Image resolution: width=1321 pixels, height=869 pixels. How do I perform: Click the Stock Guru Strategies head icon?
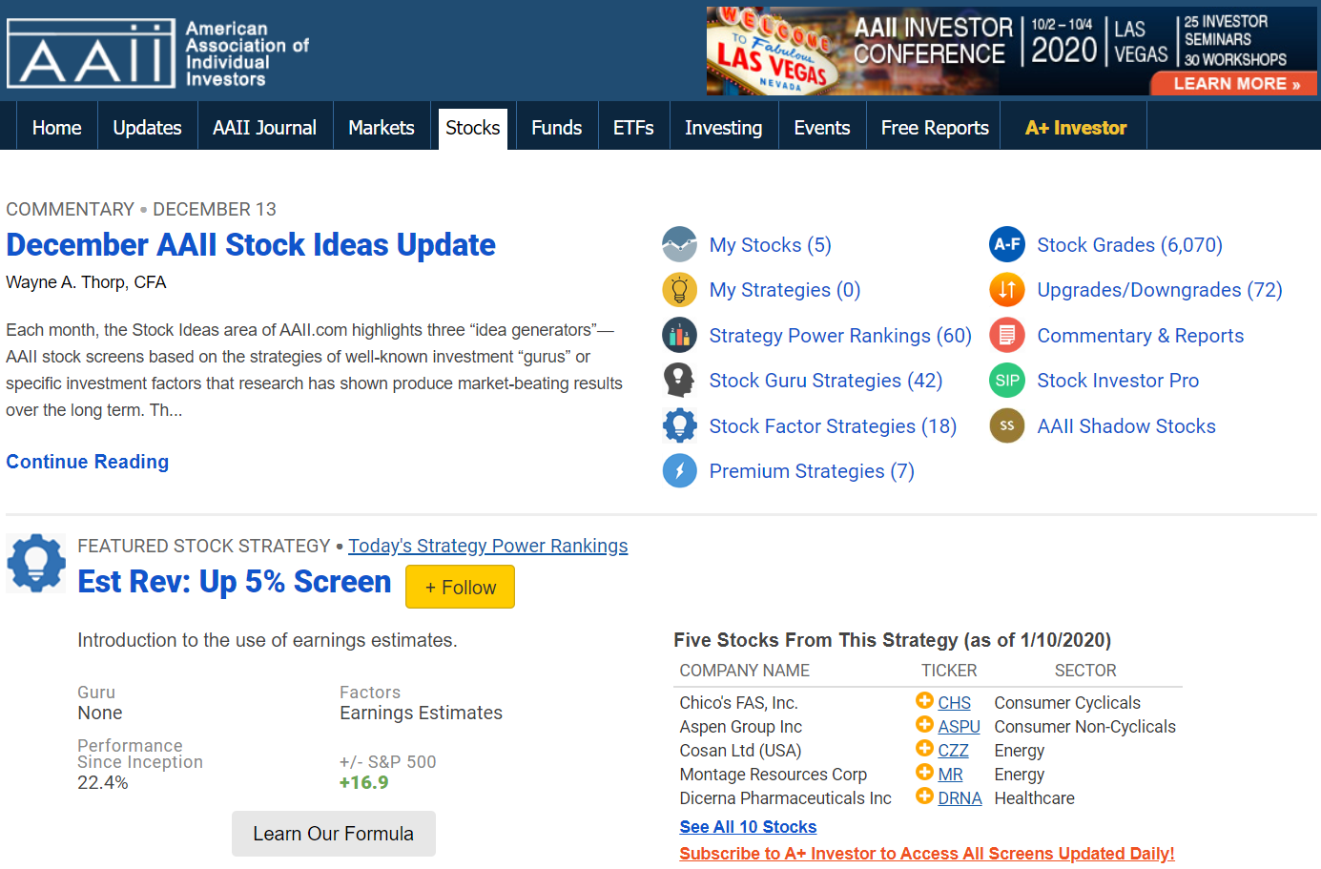pos(679,380)
